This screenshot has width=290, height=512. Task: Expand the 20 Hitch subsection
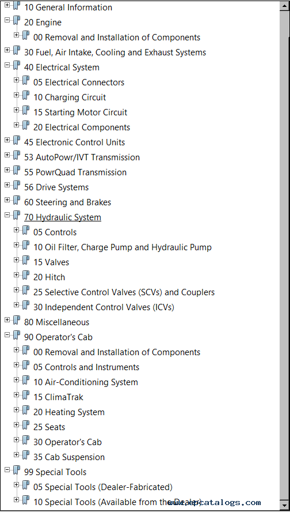[x=17, y=275]
